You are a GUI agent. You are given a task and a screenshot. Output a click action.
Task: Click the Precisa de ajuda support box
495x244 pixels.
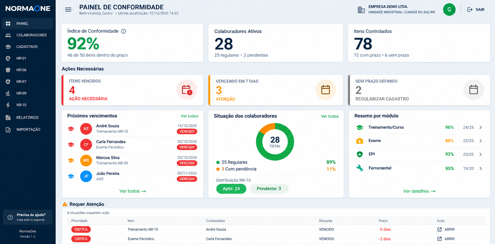coord(28,217)
